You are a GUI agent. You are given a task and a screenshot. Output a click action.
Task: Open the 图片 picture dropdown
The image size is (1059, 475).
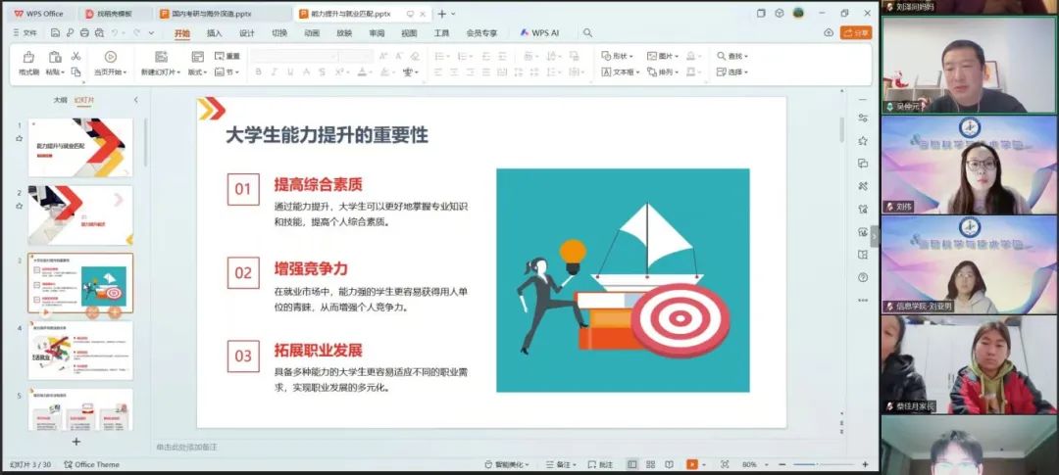pos(664,56)
